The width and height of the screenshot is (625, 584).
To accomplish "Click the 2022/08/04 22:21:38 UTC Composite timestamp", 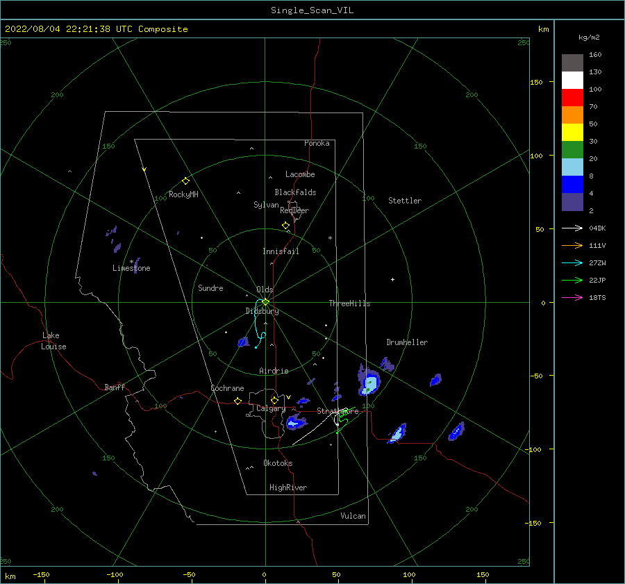I will (x=96, y=29).
